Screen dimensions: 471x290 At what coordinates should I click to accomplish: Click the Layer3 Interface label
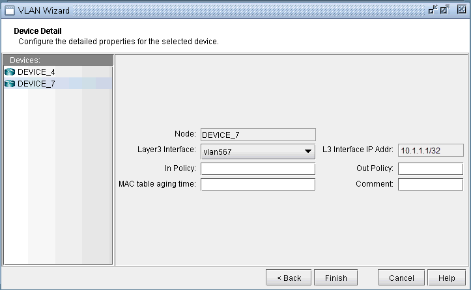pos(166,150)
